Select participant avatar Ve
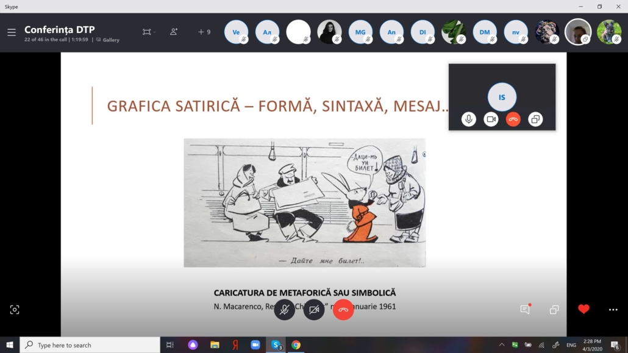Viewport: 628px width, 353px height. 236,32
